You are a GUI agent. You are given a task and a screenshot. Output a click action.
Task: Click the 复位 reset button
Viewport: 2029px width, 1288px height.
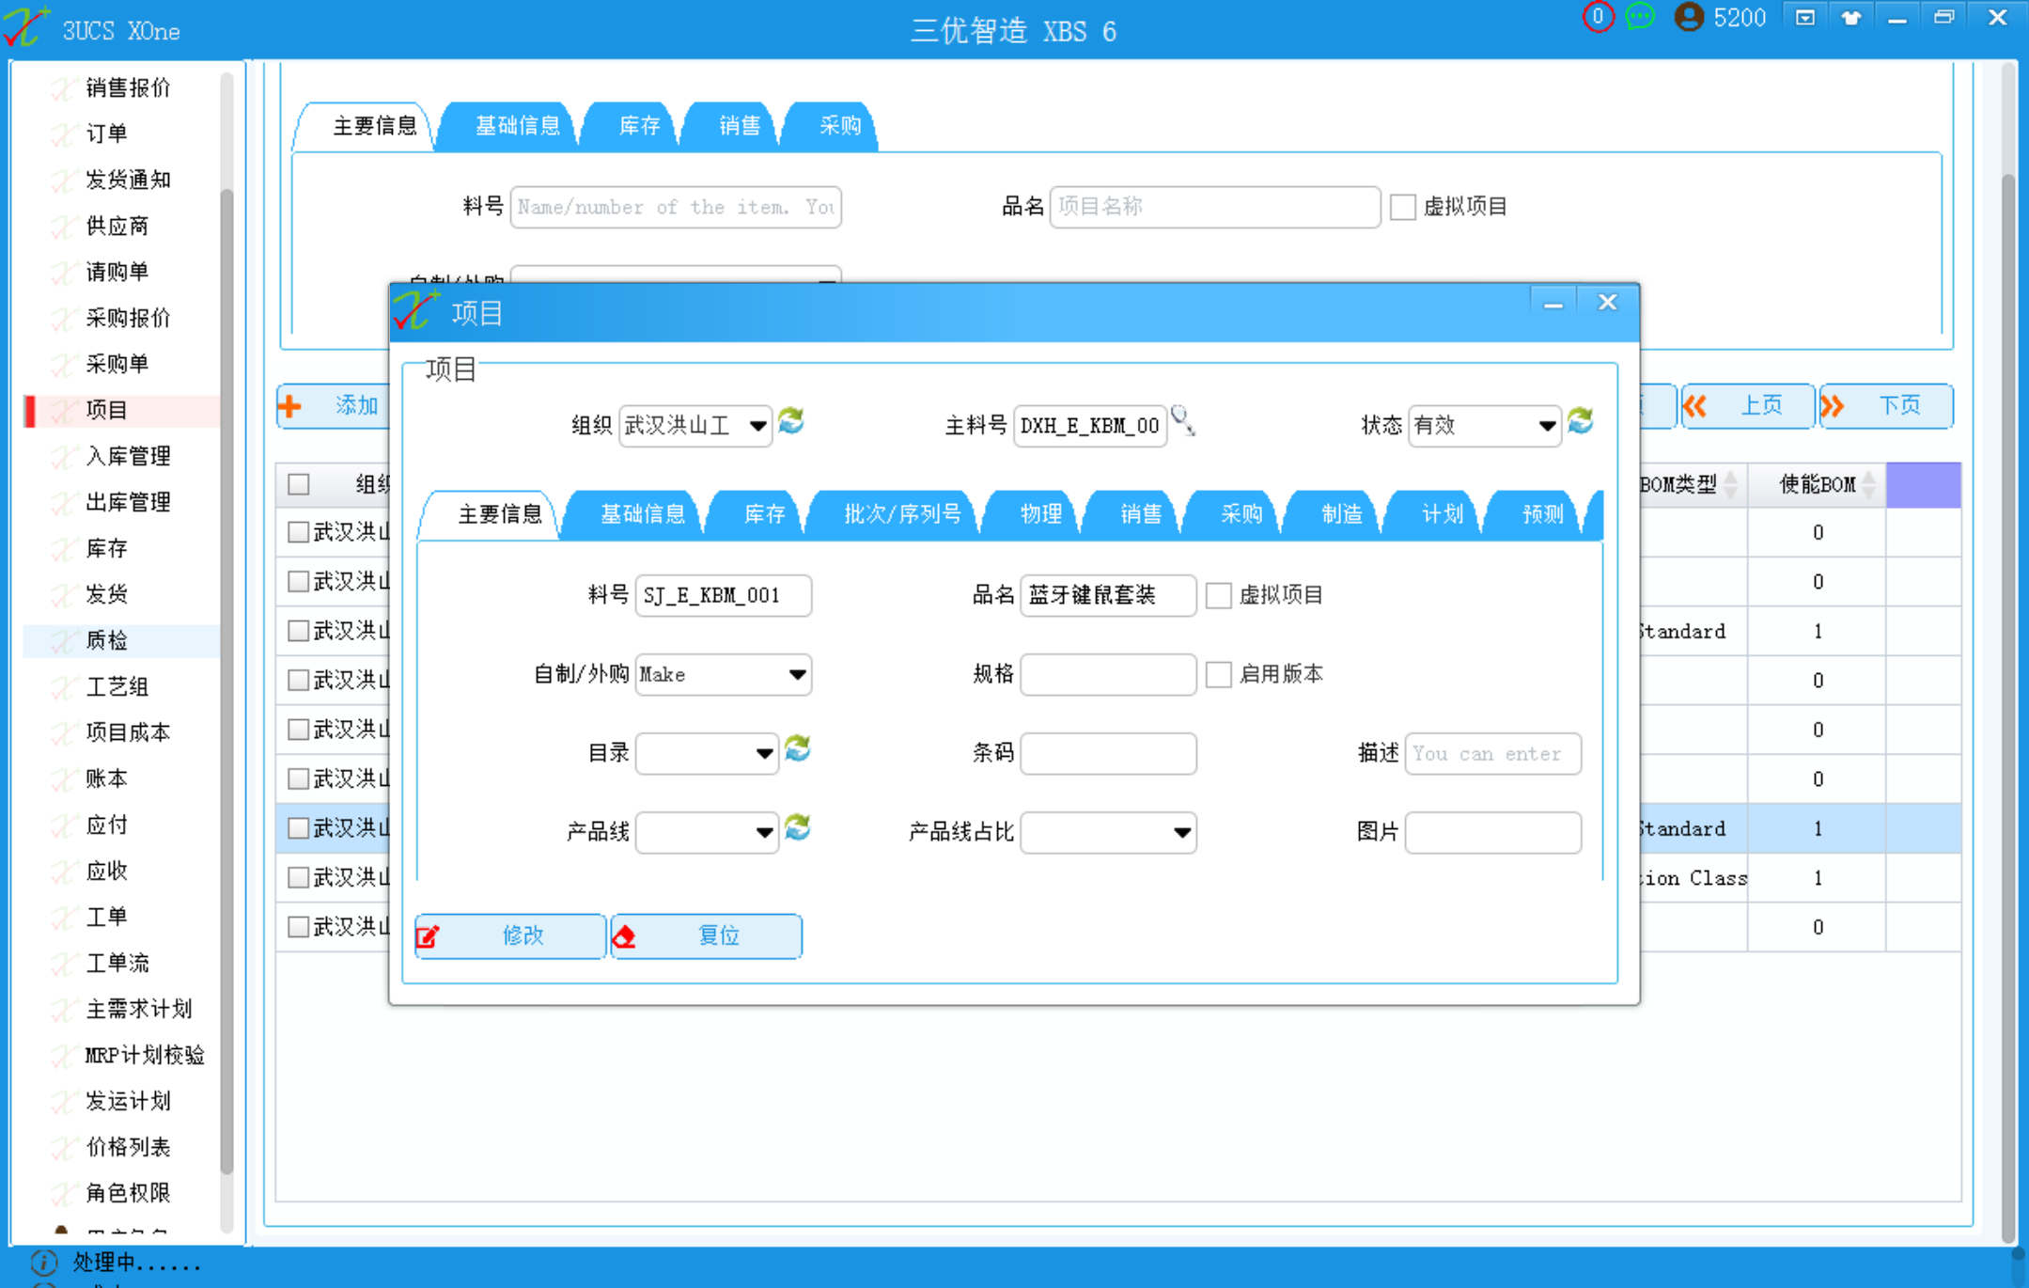pyautogui.click(x=707, y=936)
